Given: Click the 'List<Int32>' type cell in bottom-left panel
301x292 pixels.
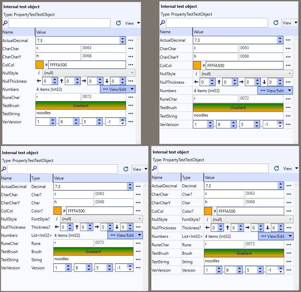Looking at the screenshot, I should point(42,235).
